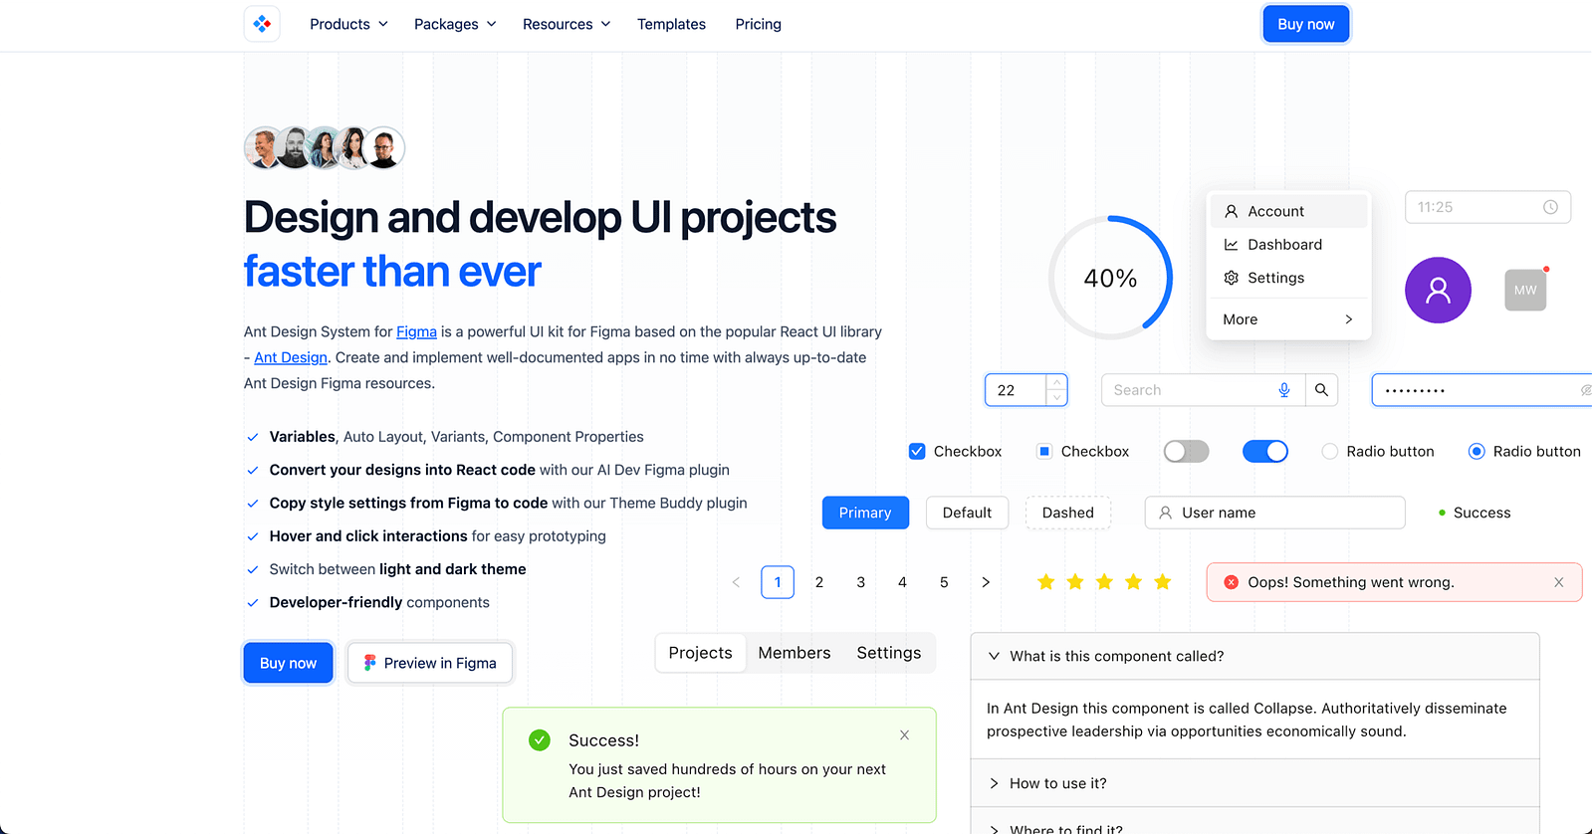Screen dimensions: 1593x834
Task: Click the password input field
Action: click(1481, 390)
